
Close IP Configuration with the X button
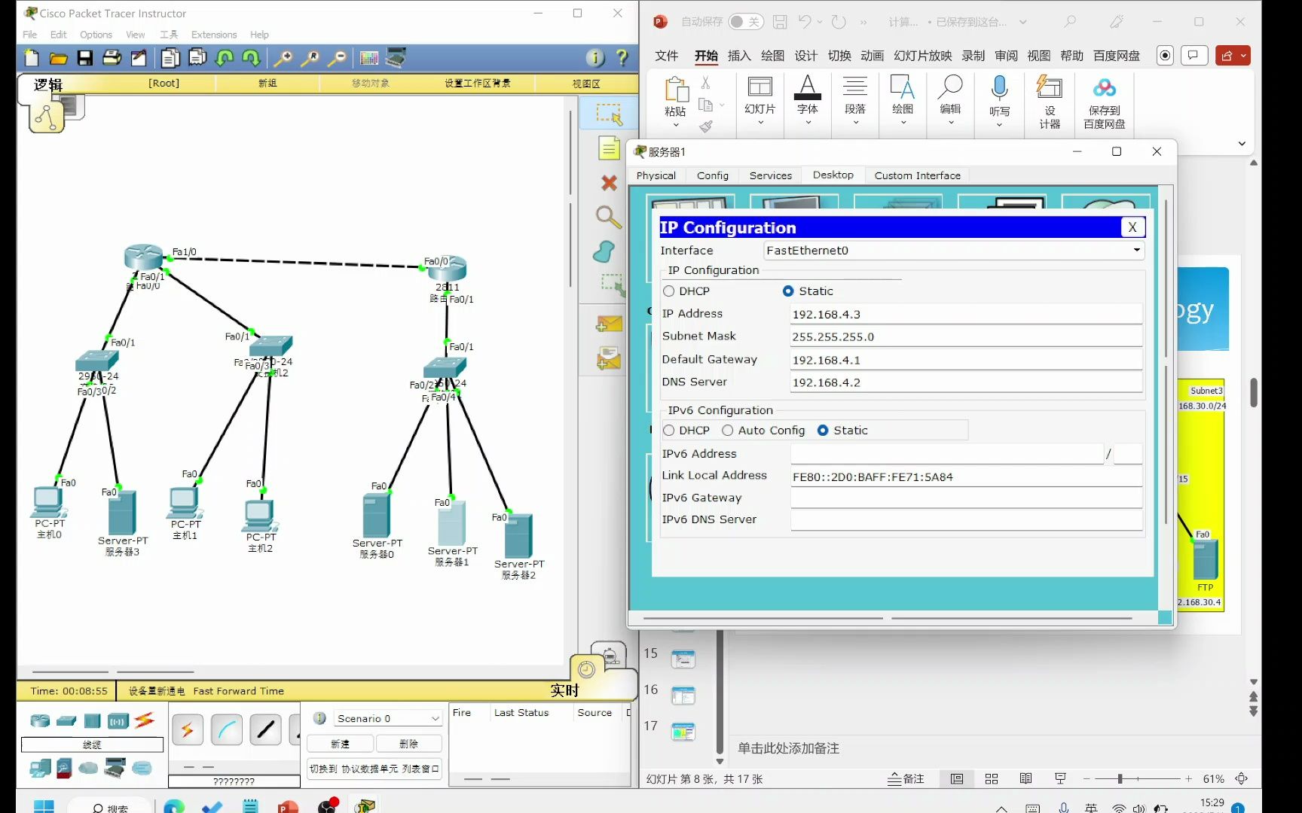1132,227
